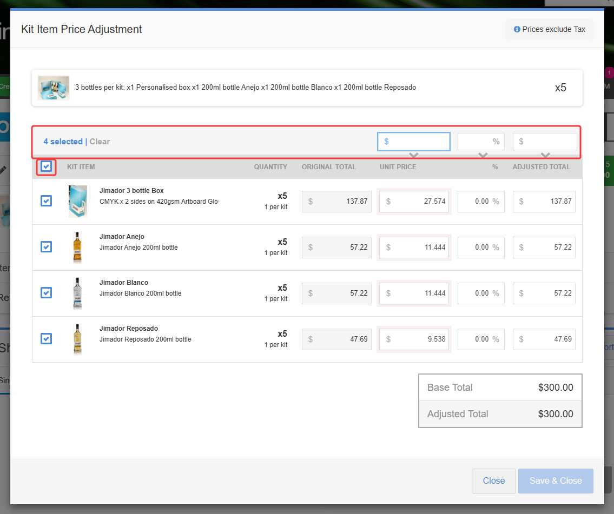Click the Jimador 3 bottle Box thumbnail
Image resolution: width=614 pixels, height=514 pixels.
pyautogui.click(x=77, y=202)
